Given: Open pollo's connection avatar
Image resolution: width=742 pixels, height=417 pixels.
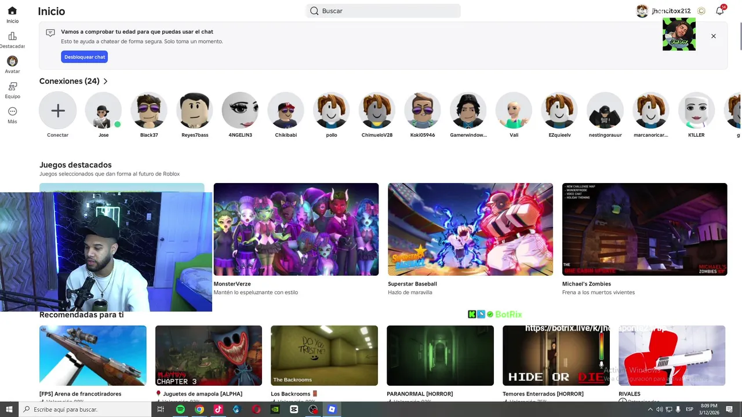Looking at the screenshot, I should click(x=332, y=110).
